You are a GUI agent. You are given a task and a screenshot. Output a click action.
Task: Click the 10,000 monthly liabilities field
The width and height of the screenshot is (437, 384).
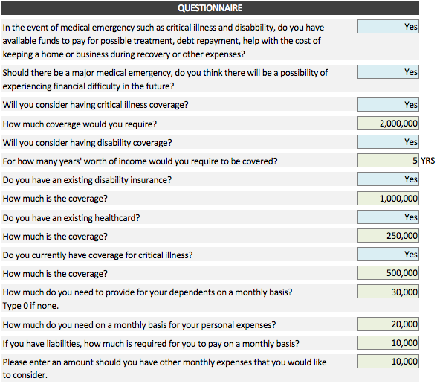[x=388, y=342]
